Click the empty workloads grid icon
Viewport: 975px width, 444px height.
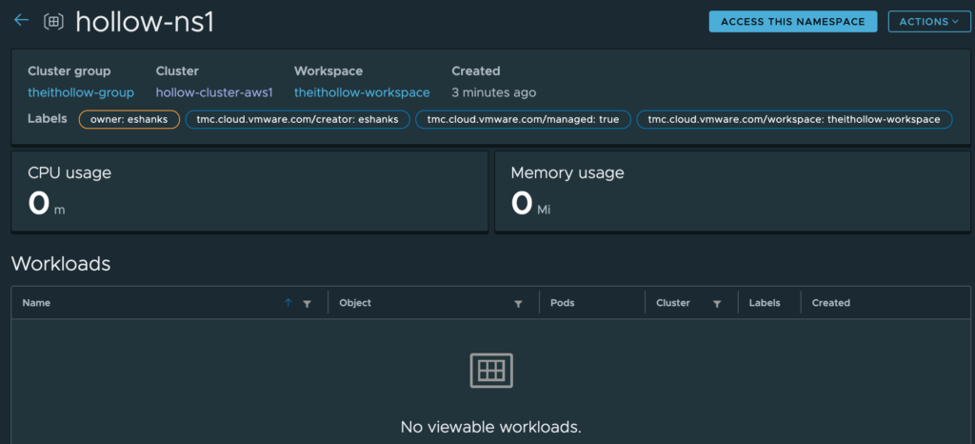[491, 371]
